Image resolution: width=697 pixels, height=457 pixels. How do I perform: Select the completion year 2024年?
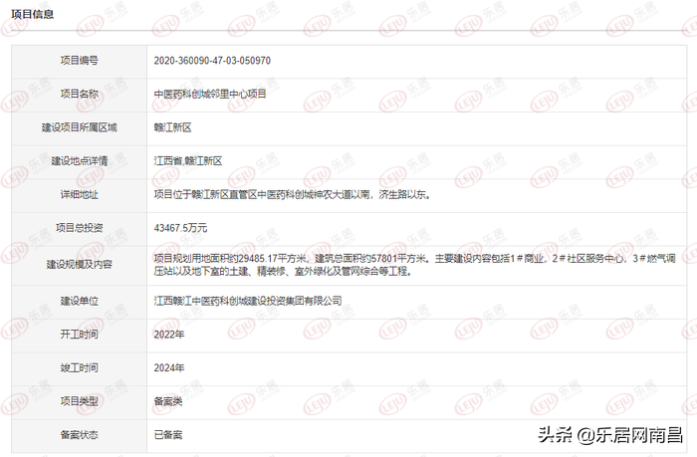point(169,367)
